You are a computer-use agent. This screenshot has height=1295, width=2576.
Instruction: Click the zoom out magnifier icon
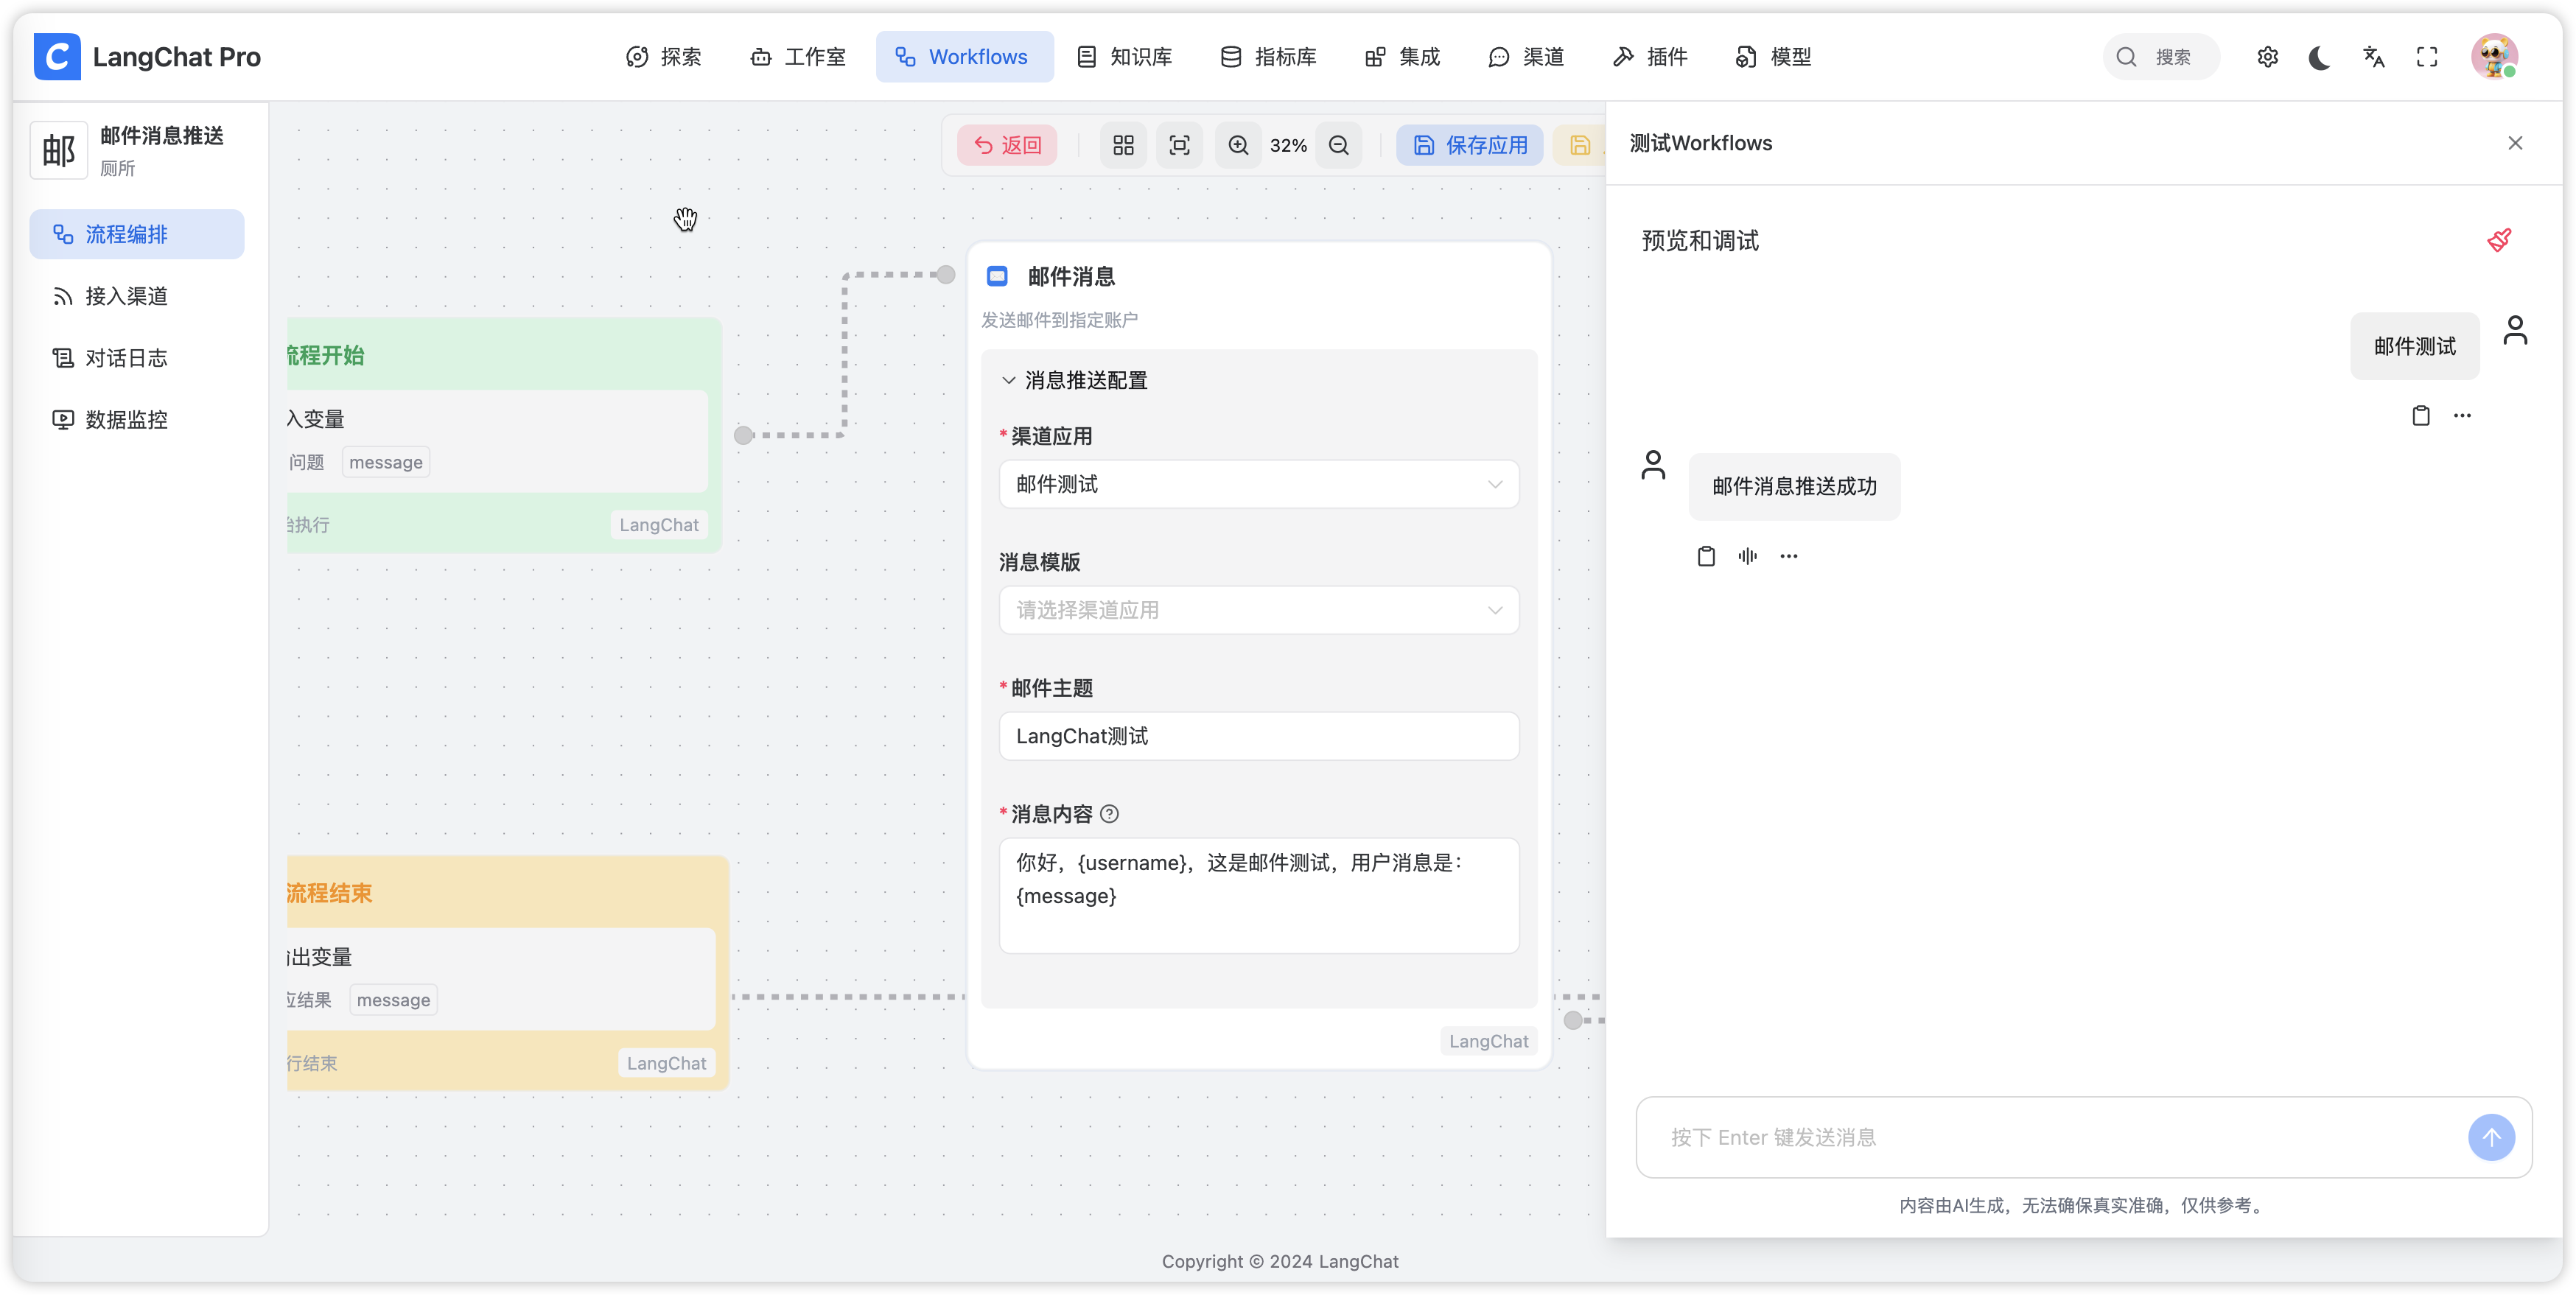point(1338,146)
